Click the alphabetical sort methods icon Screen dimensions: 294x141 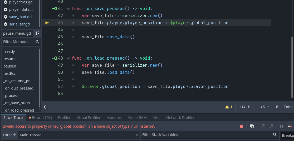[x=37, y=33]
